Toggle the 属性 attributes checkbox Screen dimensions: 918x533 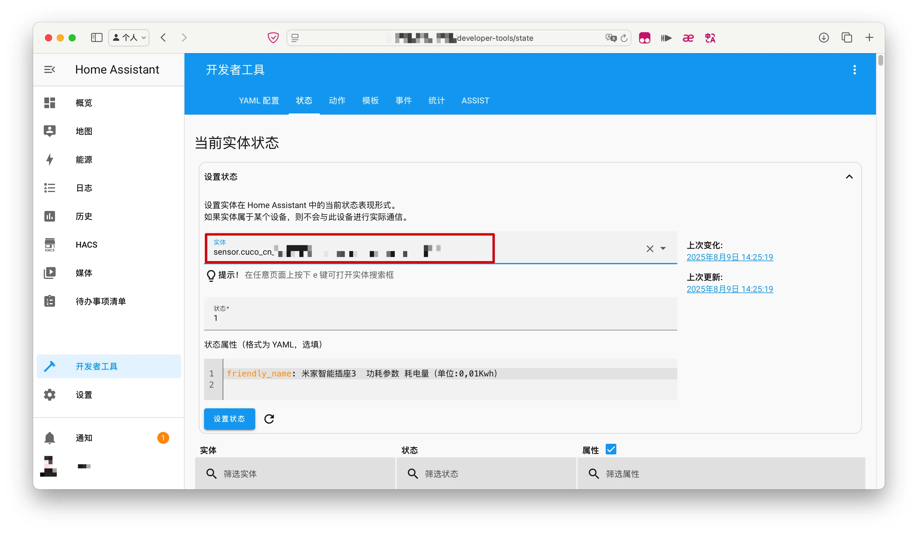coord(611,449)
